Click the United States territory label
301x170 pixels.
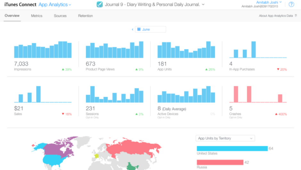207,153
